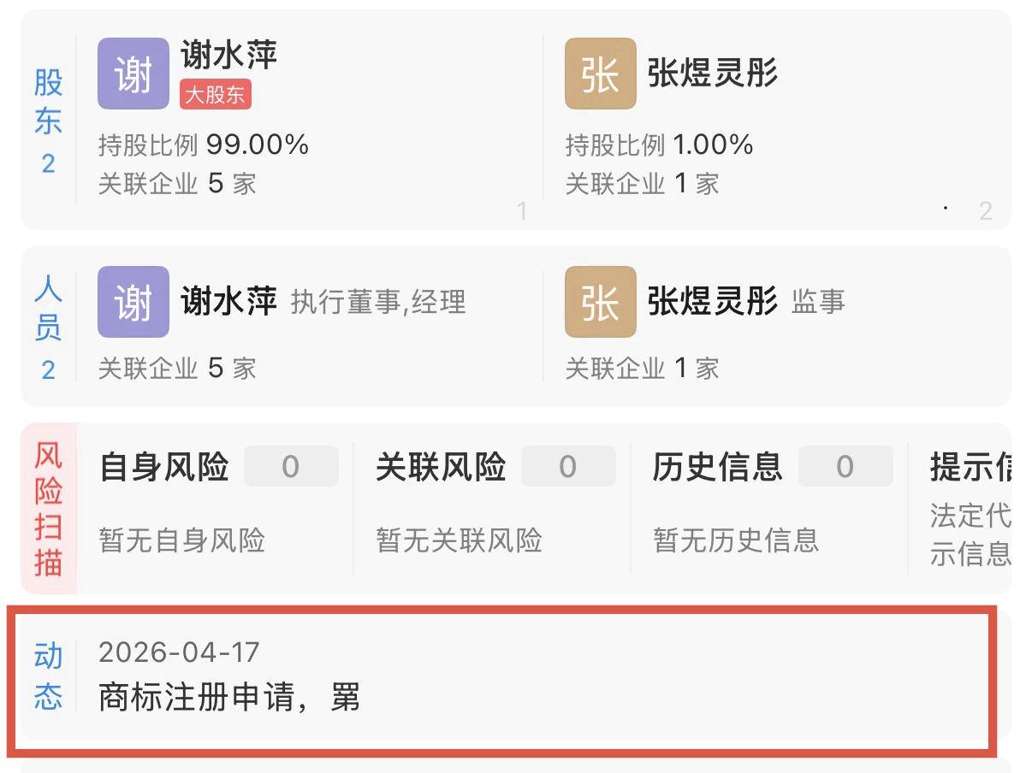1032x773 pixels.
Task: Open the 动态 section label
Action: [48, 676]
